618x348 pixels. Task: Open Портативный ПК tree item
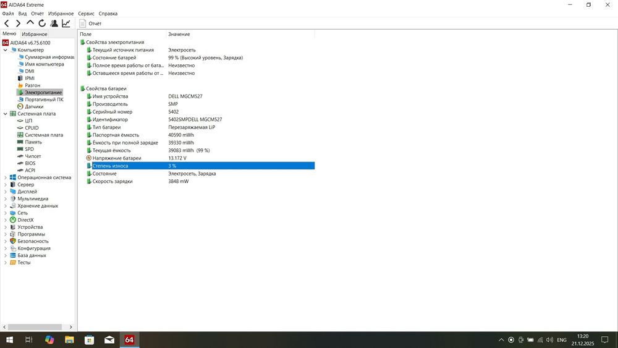click(x=44, y=100)
